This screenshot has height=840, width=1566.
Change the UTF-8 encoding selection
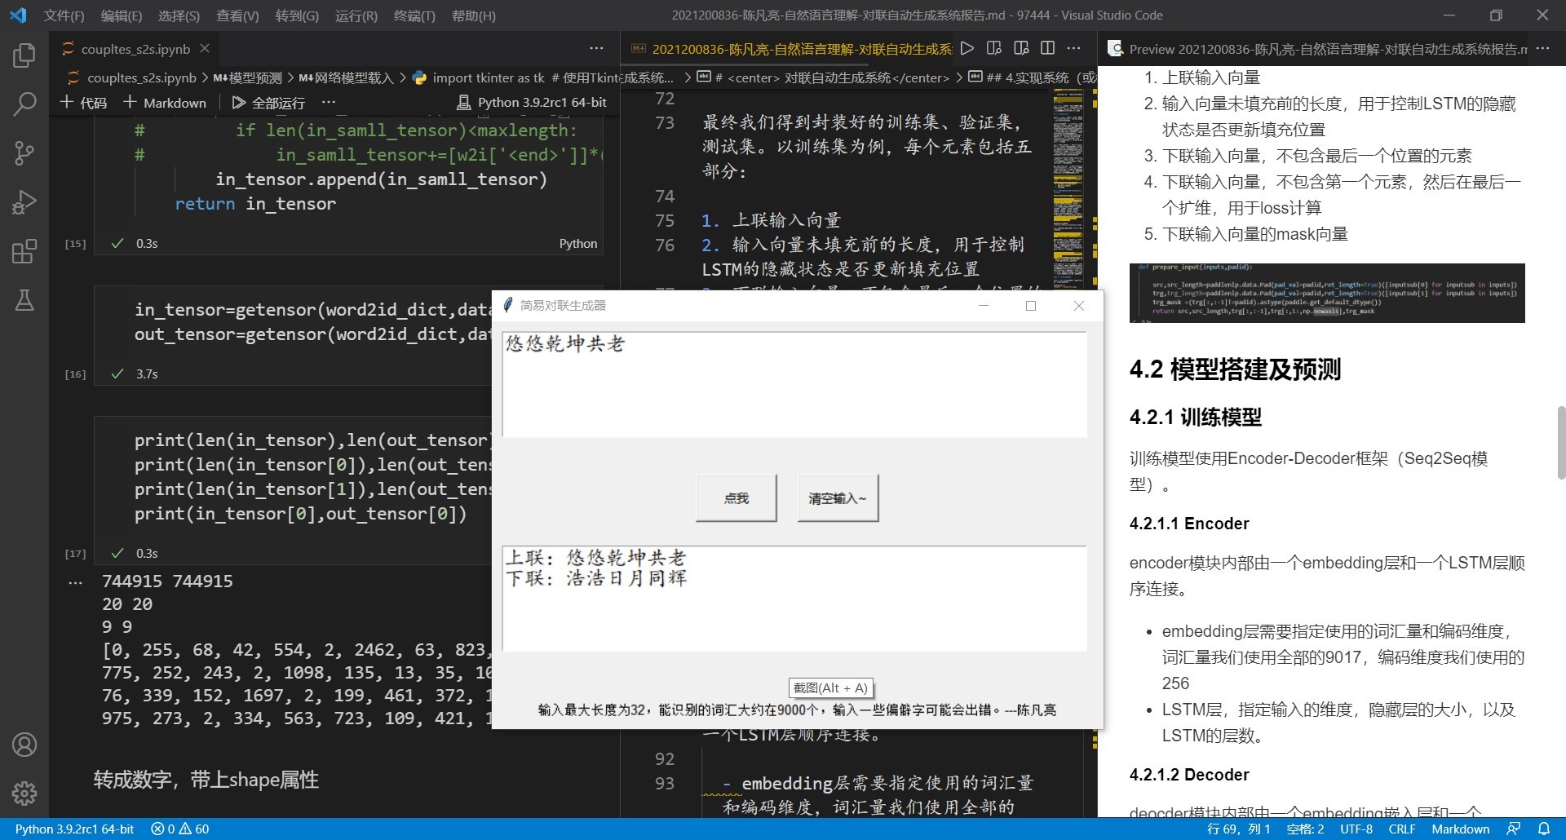[x=1356, y=829]
